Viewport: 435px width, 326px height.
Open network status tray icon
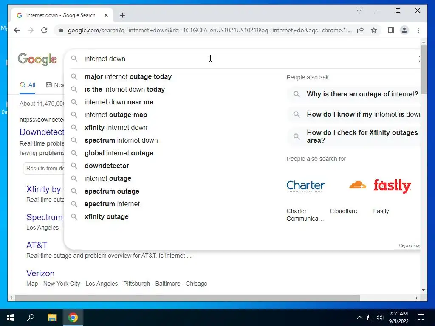[370, 318]
